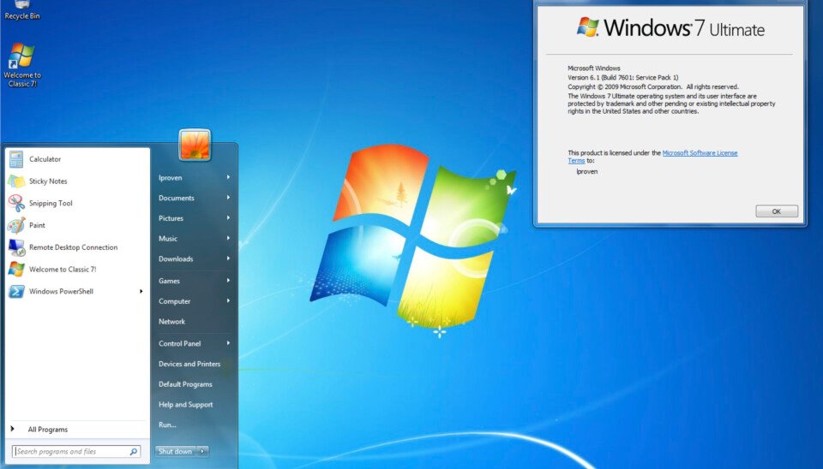
Task: Expand the Control Panel submenu arrow
Action: pyautogui.click(x=228, y=343)
